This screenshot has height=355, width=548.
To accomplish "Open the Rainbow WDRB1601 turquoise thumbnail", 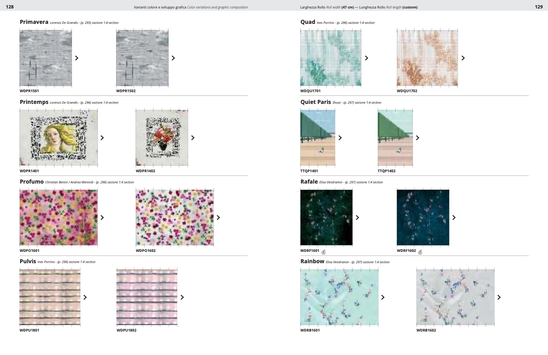I will coord(339,297).
